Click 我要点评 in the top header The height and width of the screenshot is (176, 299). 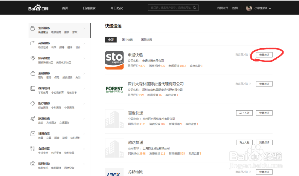(x=223, y=8)
